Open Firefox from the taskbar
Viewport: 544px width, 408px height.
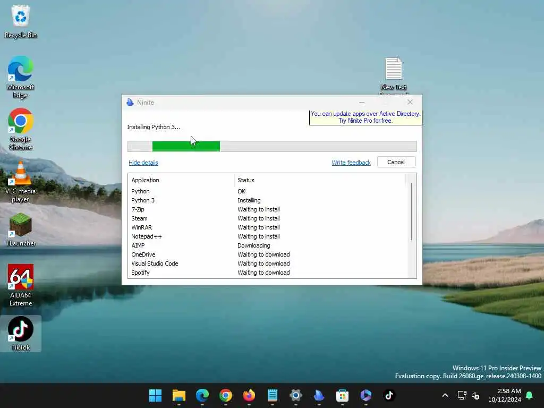[x=249, y=395]
